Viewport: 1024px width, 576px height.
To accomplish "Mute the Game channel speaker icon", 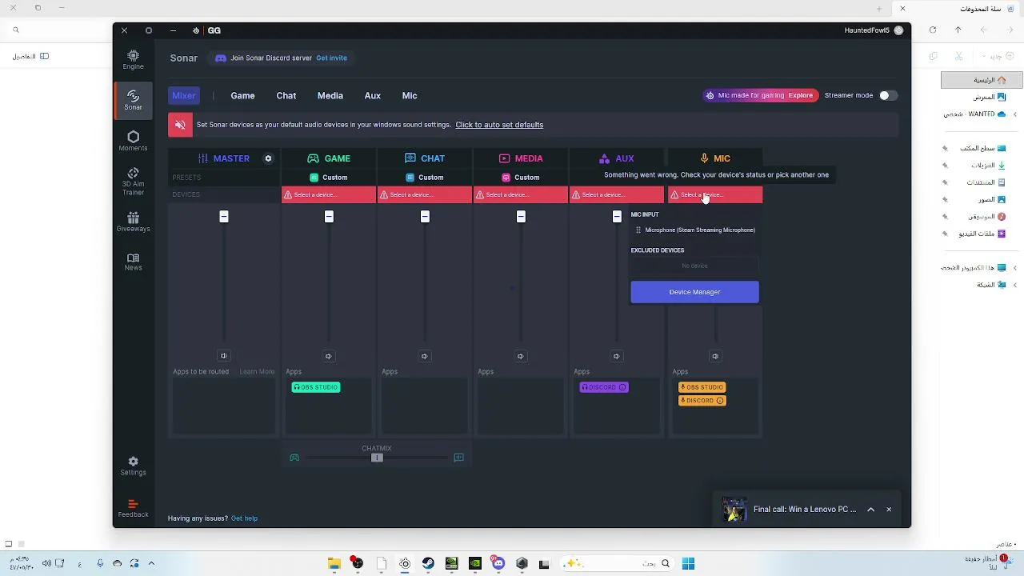I will pyautogui.click(x=329, y=356).
